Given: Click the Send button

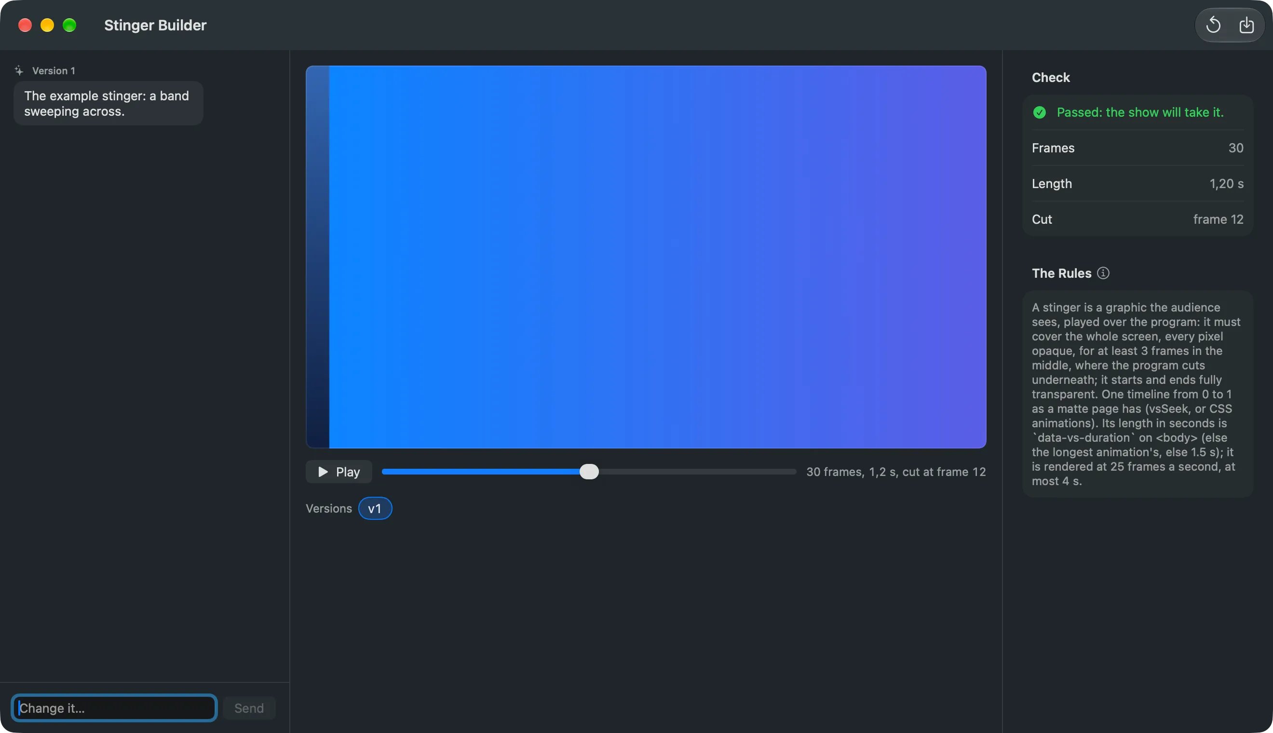Looking at the screenshot, I should pyautogui.click(x=249, y=708).
